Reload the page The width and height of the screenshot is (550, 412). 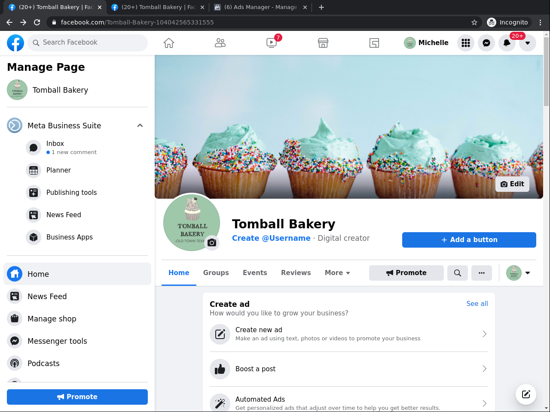pos(37,22)
